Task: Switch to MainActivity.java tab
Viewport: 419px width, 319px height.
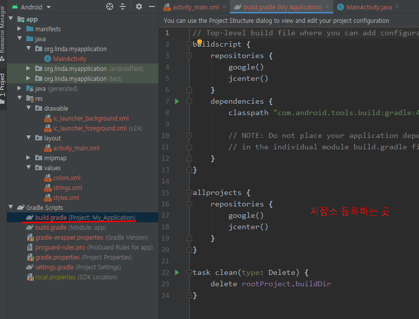Action: [369, 7]
